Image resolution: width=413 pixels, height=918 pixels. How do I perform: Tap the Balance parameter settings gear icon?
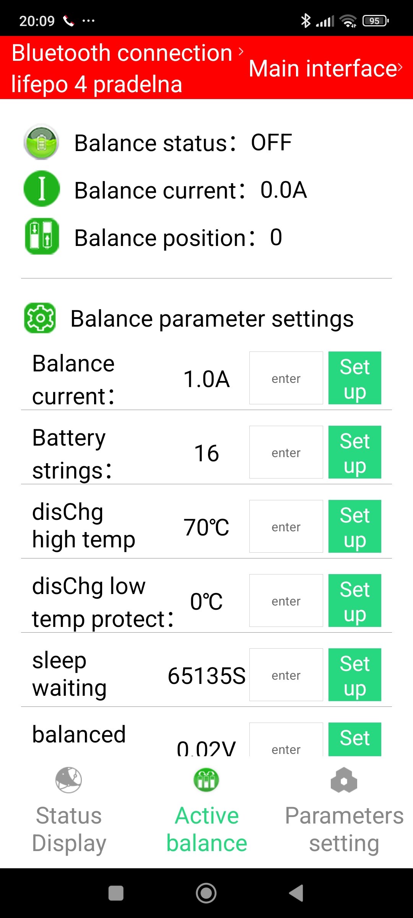[40, 318]
